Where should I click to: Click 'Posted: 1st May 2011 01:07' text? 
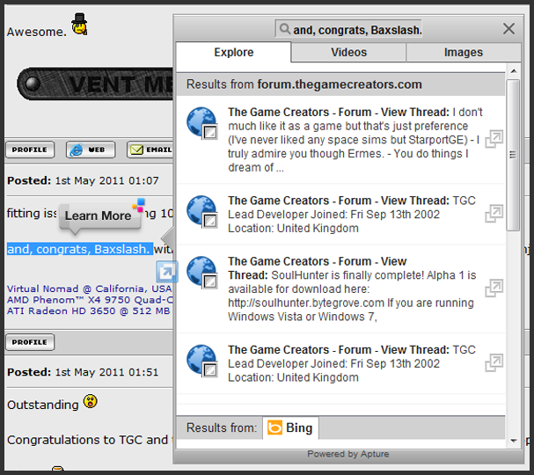point(83,180)
